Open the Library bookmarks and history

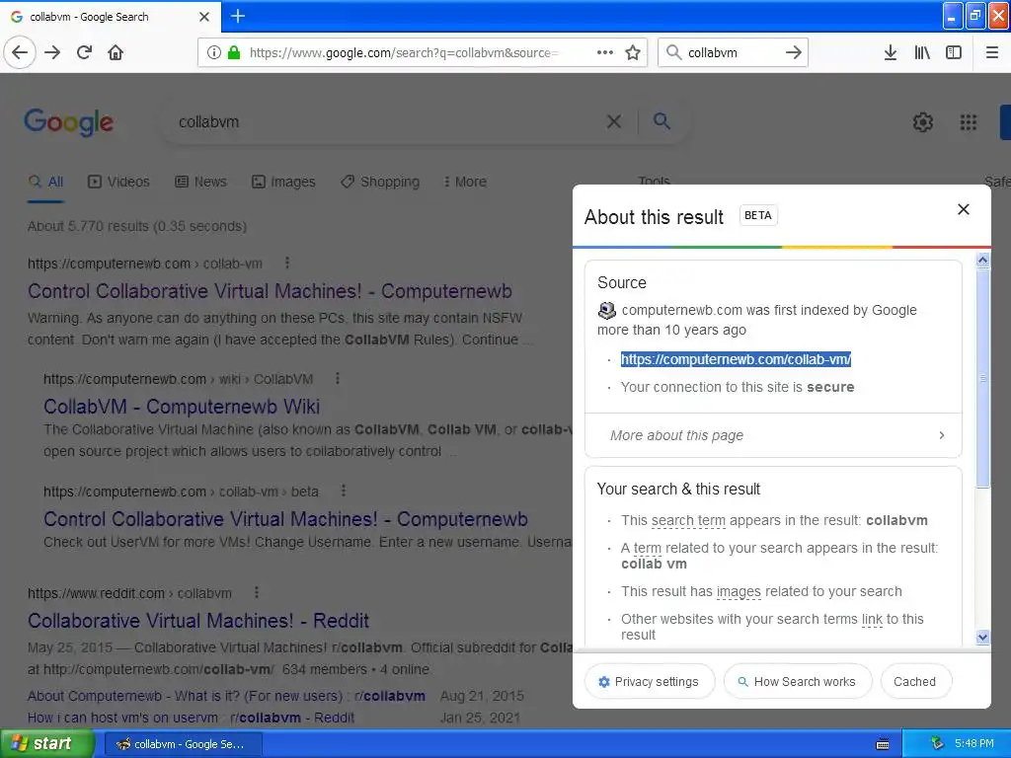tap(922, 52)
